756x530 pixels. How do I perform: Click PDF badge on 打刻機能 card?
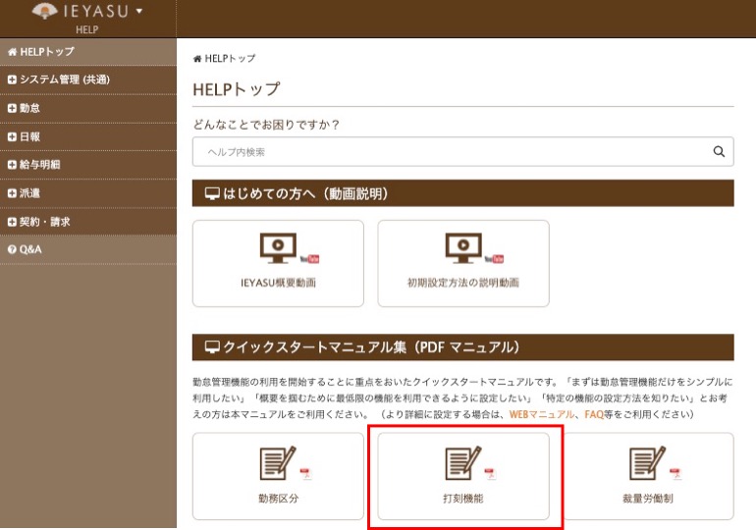pos(490,474)
